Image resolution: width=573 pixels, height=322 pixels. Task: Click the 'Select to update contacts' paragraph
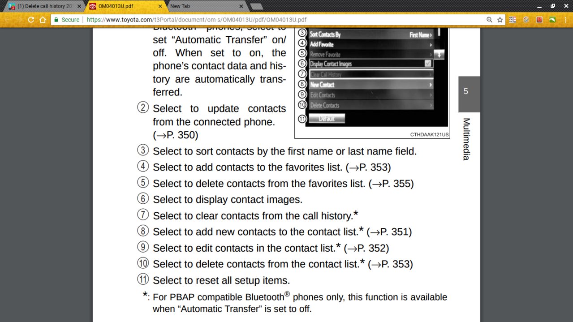[219, 122]
